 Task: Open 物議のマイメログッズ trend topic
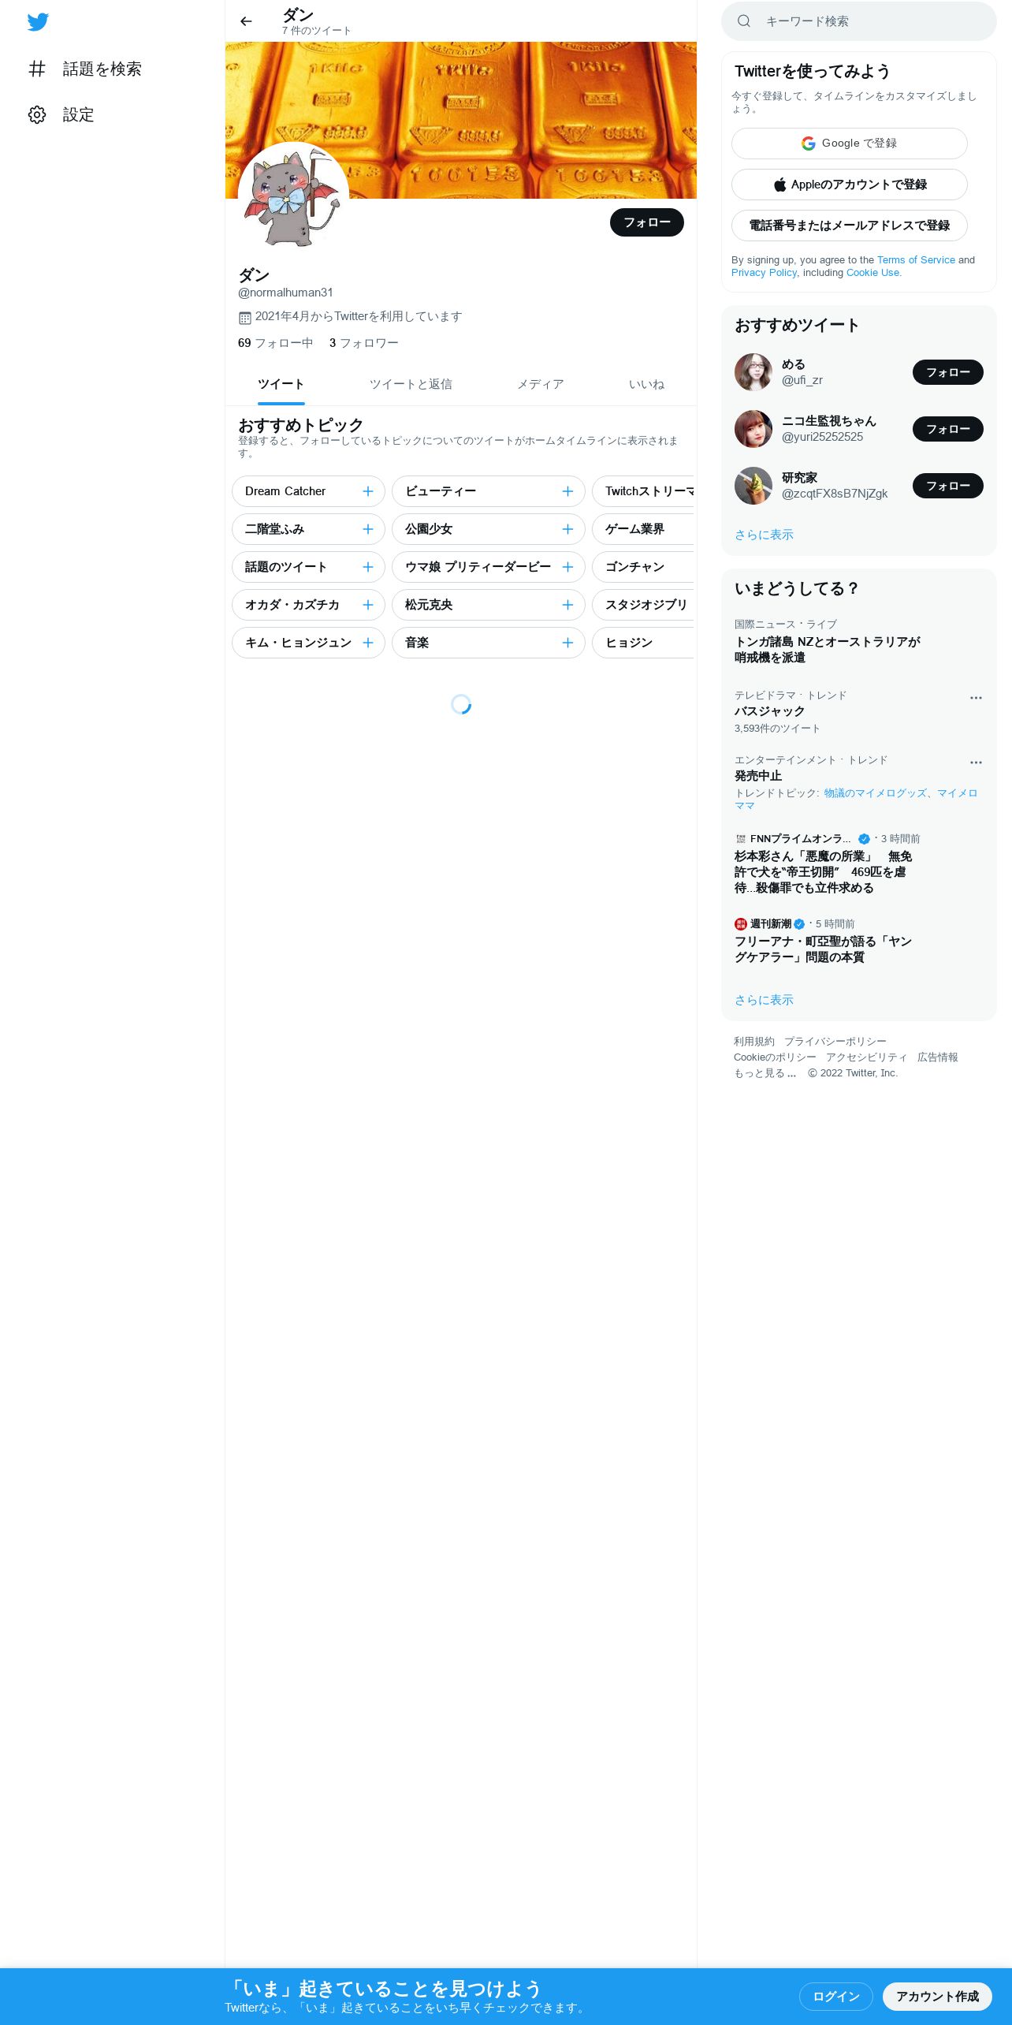tap(875, 792)
